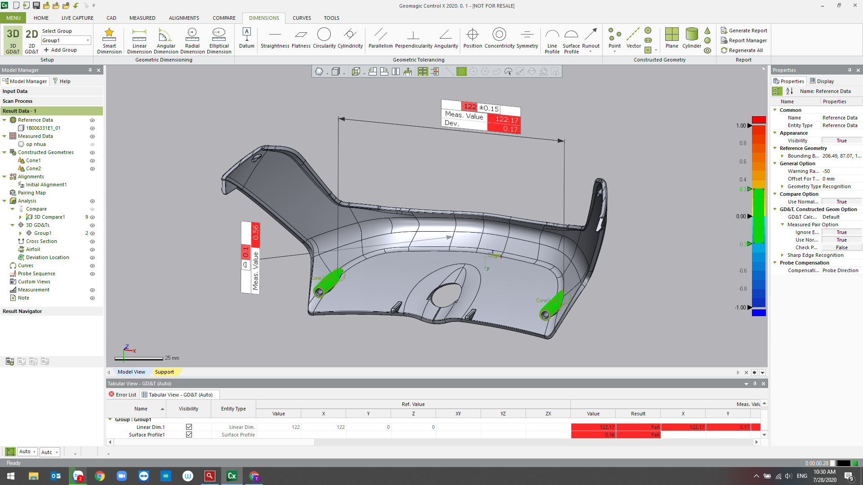The height and width of the screenshot is (485, 863).
Task: Open the HOME ribbon tab
Action: tap(41, 18)
